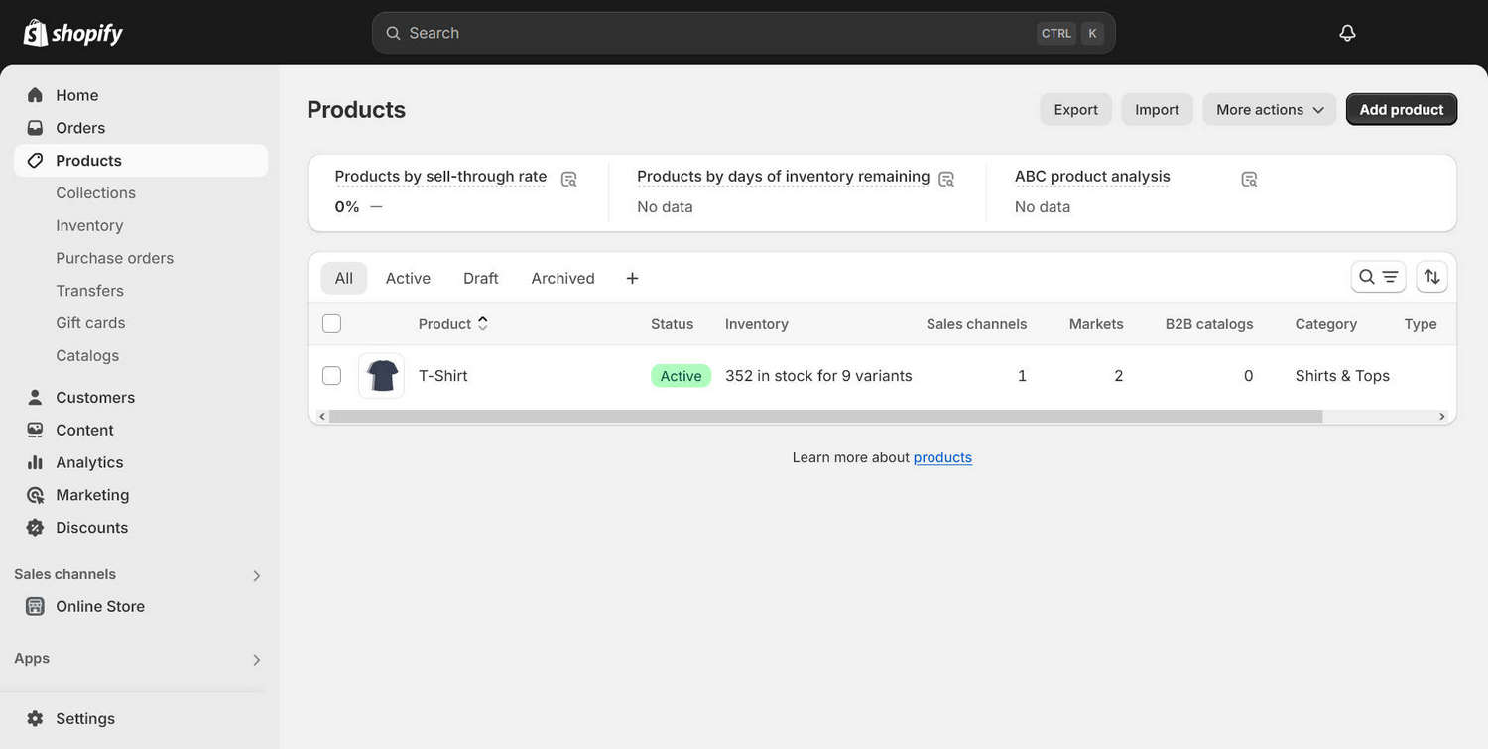Click the Shopify logo
This screenshot has width=1488, height=749.
73,33
